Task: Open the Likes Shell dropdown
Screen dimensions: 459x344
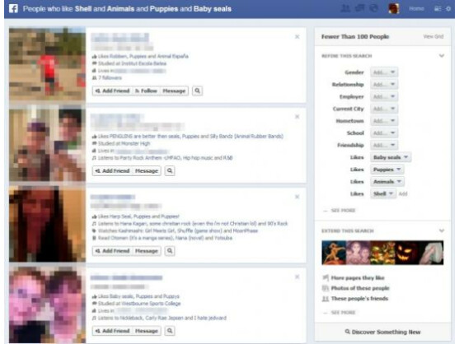Action: pyautogui.click(x=383, y=193)
